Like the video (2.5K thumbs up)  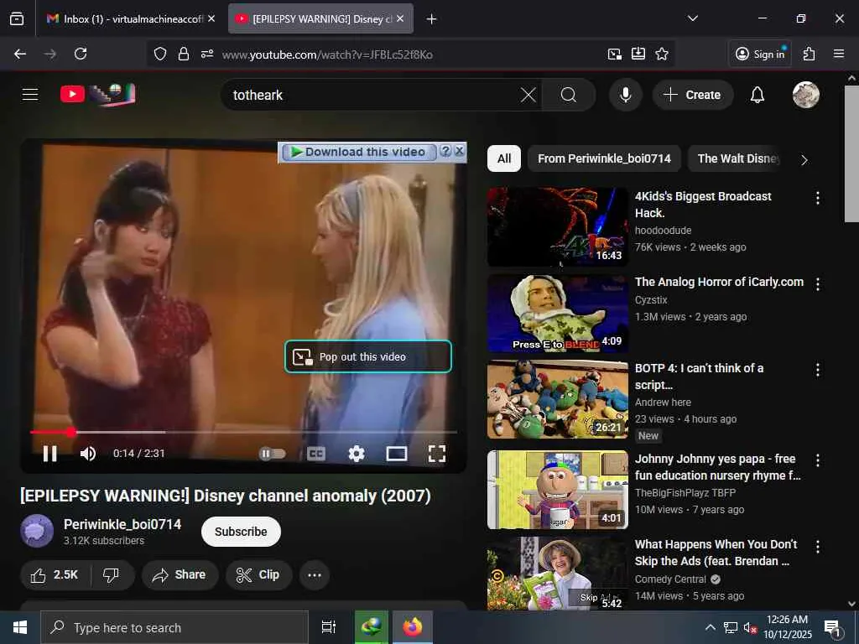coord(55,574)
